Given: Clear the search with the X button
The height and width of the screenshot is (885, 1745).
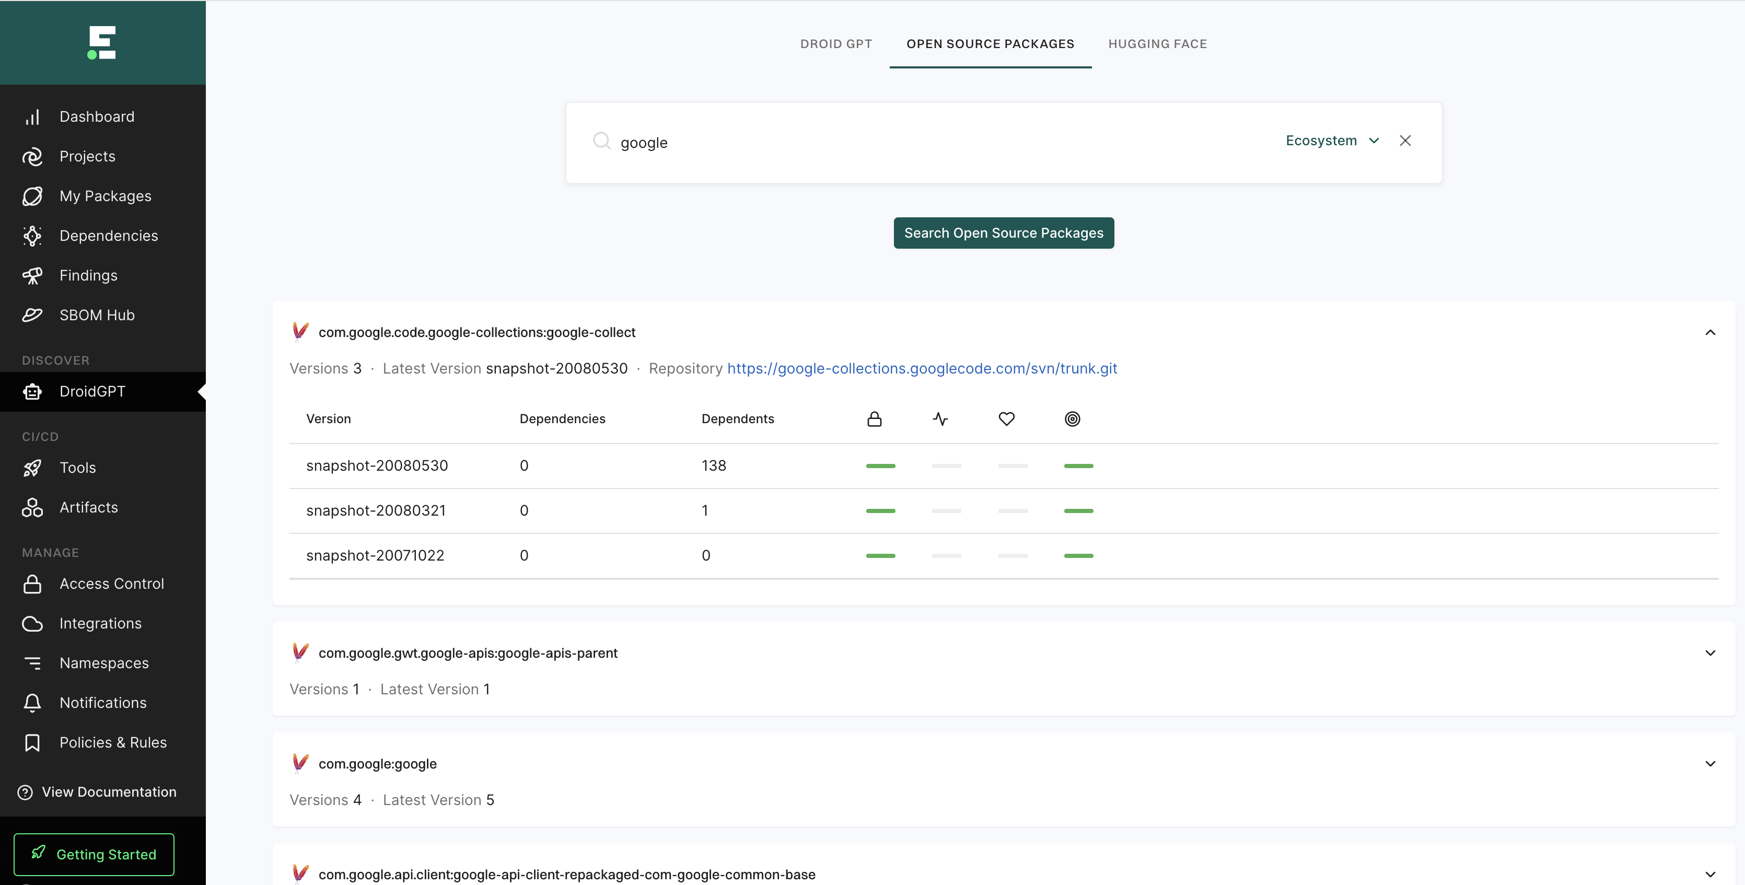Looking at the screenshot, I should [x=1405, y=140].
